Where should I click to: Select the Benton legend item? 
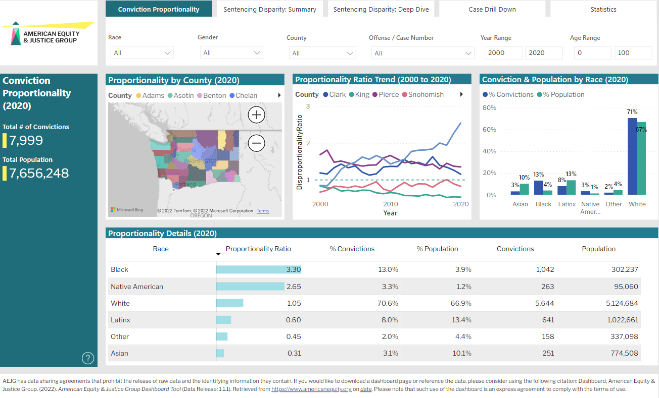(x=211, y=95)
